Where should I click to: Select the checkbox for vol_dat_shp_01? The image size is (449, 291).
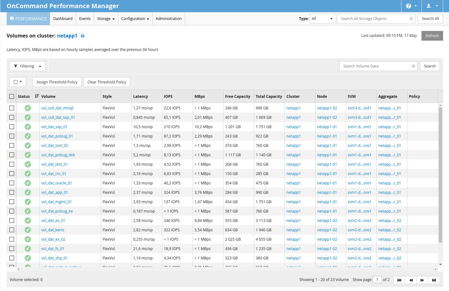[x=12, y=258]
